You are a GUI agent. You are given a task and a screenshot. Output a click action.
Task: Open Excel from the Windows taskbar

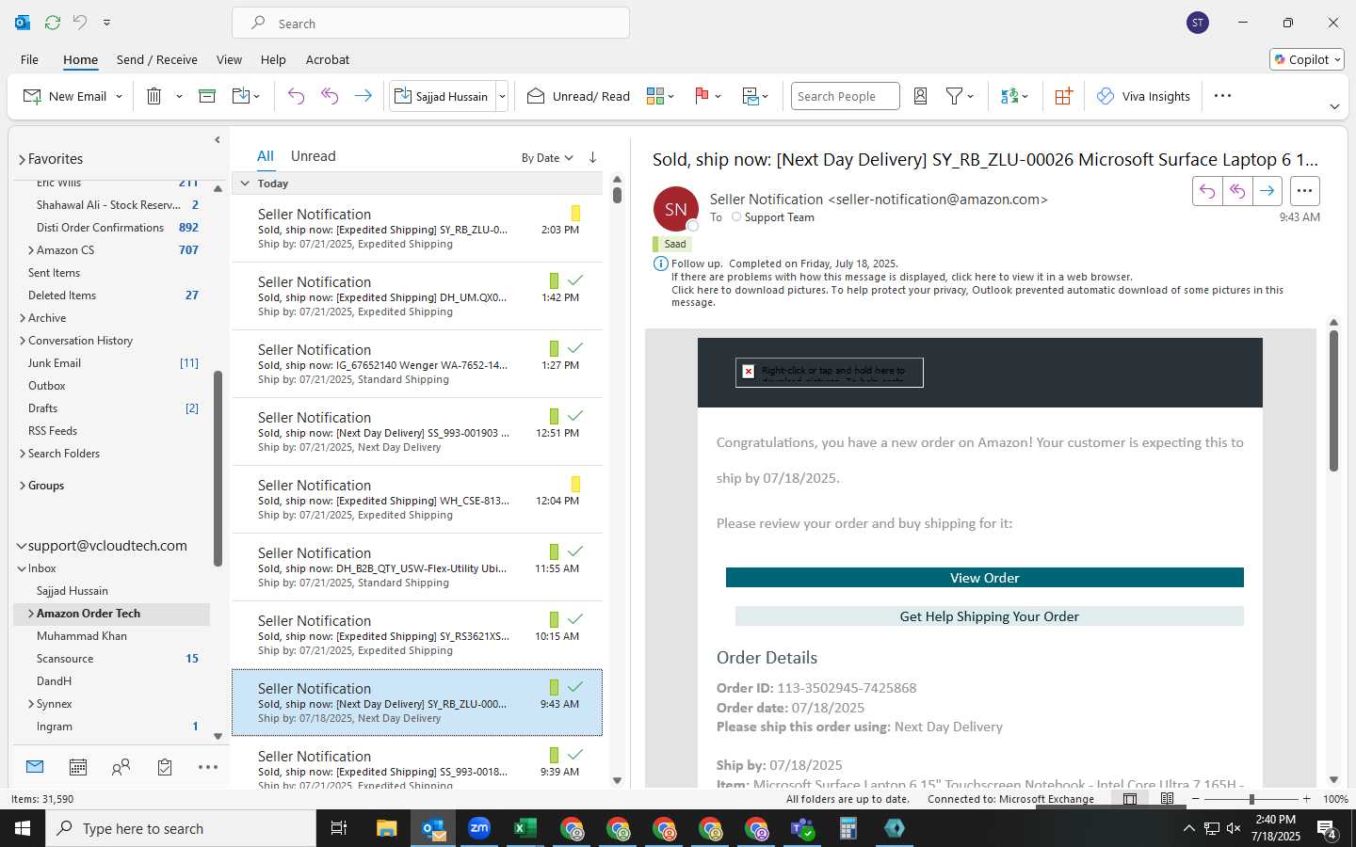point(525,828)
